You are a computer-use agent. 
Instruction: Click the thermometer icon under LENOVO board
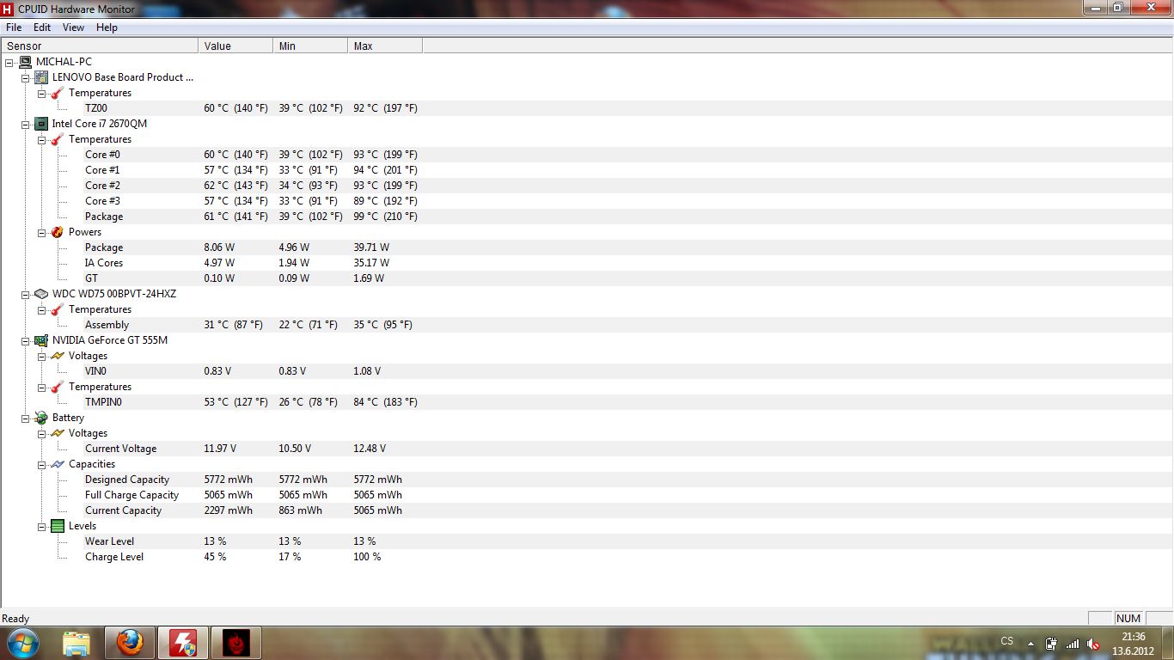click(x=58, y=93)
